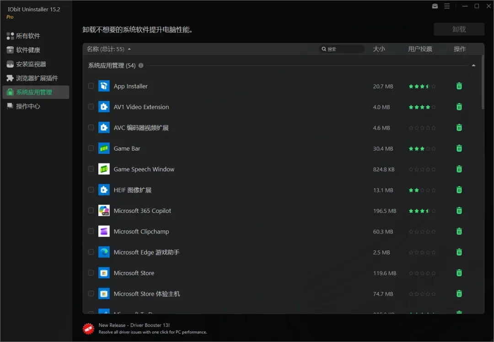
Task: Click the 824.8 KB size value
Action: point(384,169)
